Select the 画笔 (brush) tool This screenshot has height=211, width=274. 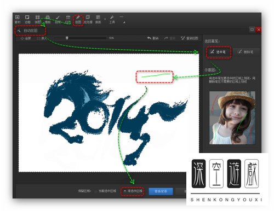(x=58, y=20)
